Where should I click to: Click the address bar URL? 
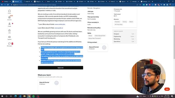35,5
